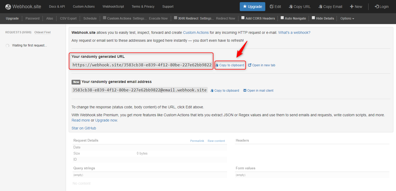Viewport: 396px width, 191px height.
Task: Open Star on GitHub link
Action: click(x=84, y=128)
